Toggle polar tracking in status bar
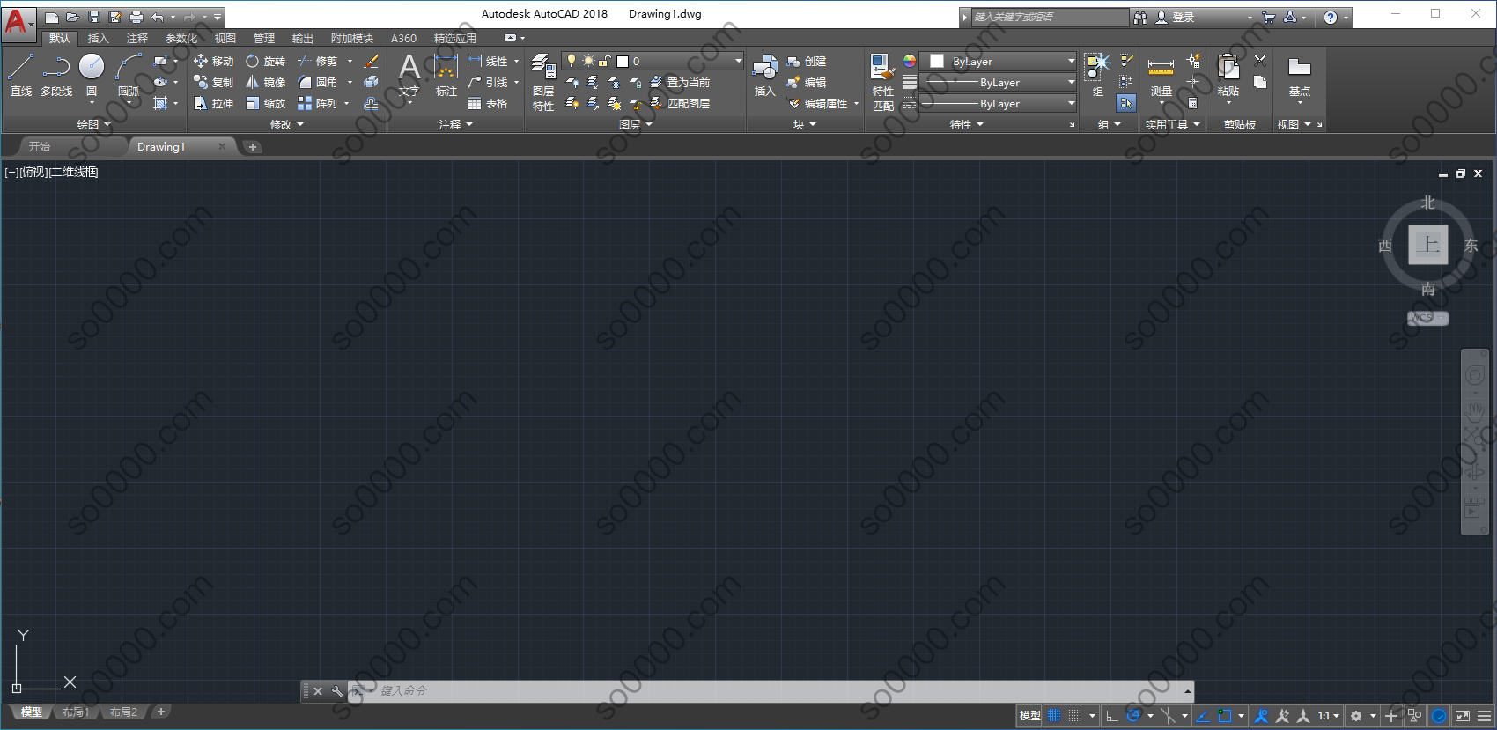The height and width of the screenshot is (730, 1497). point(1134,716)
